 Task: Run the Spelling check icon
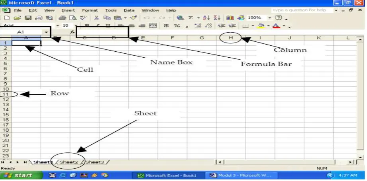point(83,18)
